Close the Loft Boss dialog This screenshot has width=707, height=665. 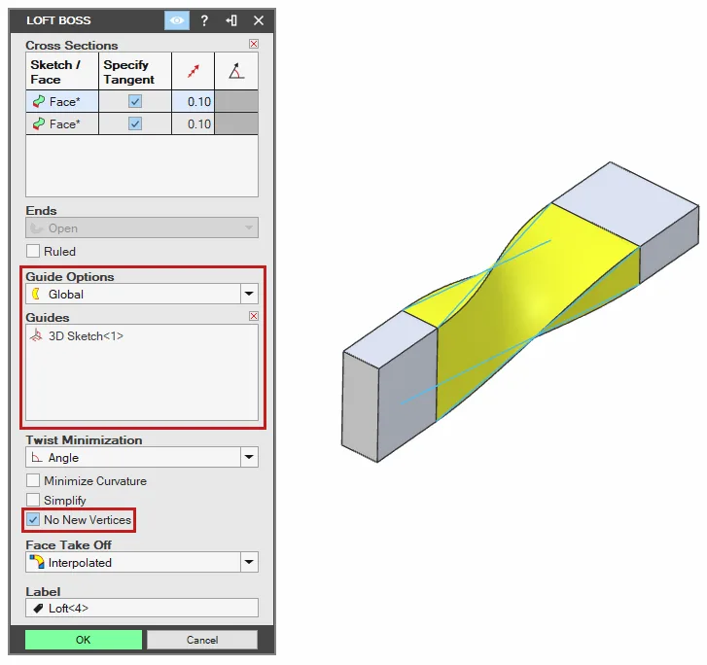click(259, 20)
